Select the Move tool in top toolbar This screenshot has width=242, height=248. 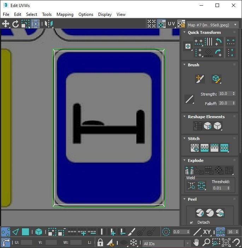(x=6, y=24)
